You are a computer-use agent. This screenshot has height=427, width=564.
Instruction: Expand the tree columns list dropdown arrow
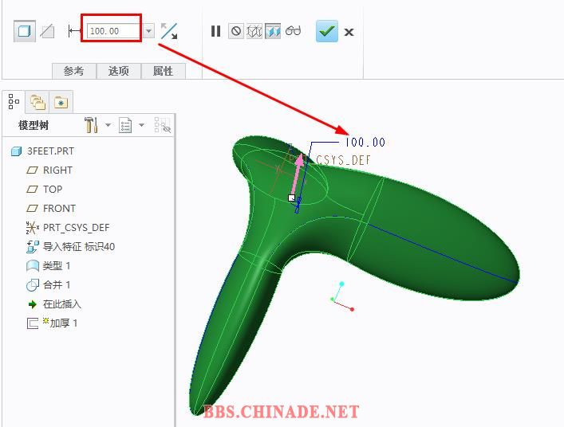(x=142, y=125)
